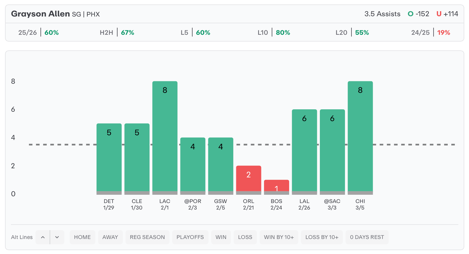
Task: Click the Alt Lines up arrow
Action: coord(43,237)
